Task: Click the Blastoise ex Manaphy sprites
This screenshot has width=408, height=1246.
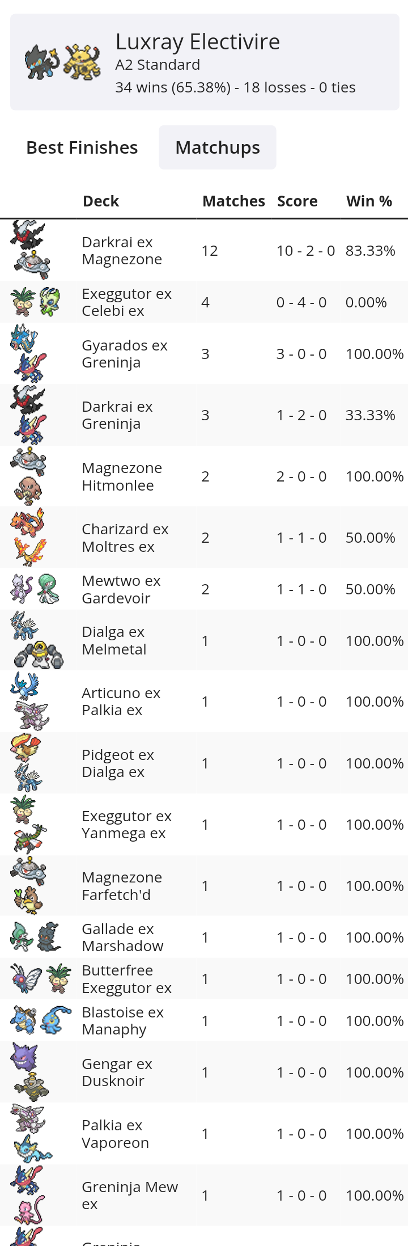Action: 40,1020
